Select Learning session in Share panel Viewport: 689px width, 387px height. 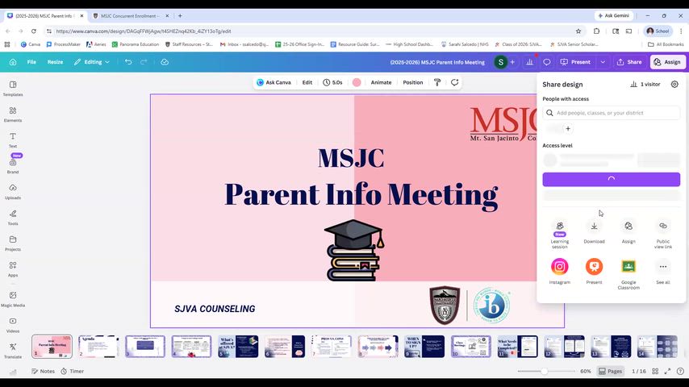click(559, 235)
